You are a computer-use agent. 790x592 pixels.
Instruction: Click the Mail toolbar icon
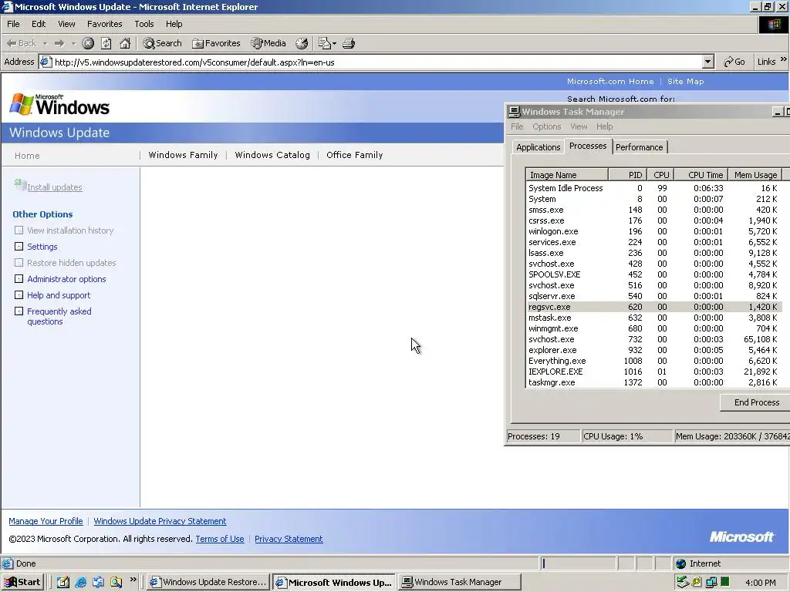(325, 43)
